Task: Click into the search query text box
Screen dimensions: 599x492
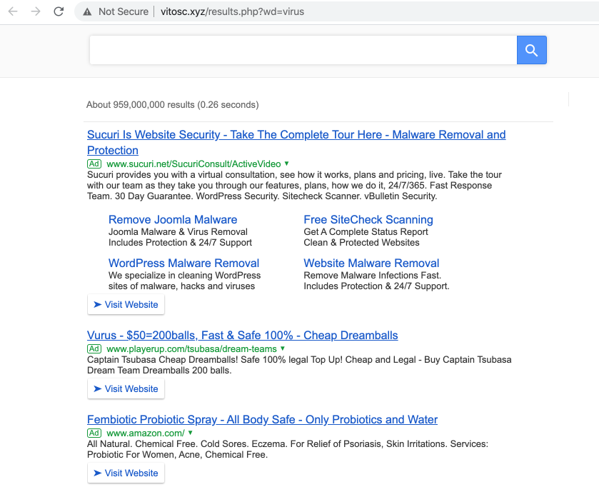Action: click(x=302, y=50)
